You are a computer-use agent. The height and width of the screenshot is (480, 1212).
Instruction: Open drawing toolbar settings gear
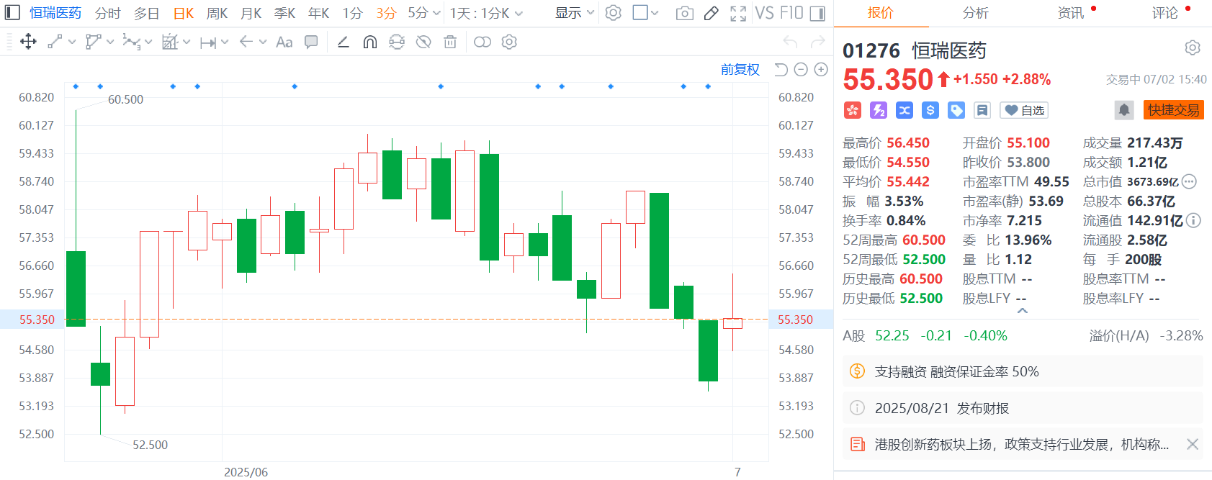[x=509, y=42]
